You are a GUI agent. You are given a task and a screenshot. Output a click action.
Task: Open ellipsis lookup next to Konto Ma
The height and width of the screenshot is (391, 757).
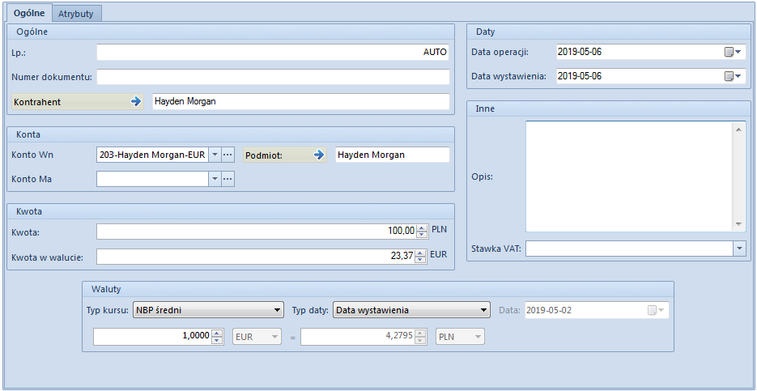tap(228, 179)
